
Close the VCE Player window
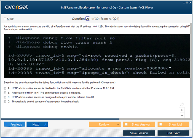190,2
